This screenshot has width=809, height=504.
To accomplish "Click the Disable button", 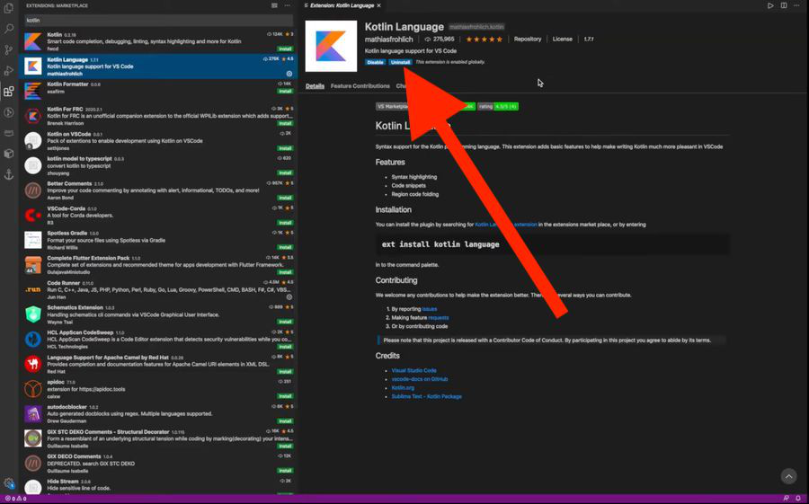I will (375, 62).
